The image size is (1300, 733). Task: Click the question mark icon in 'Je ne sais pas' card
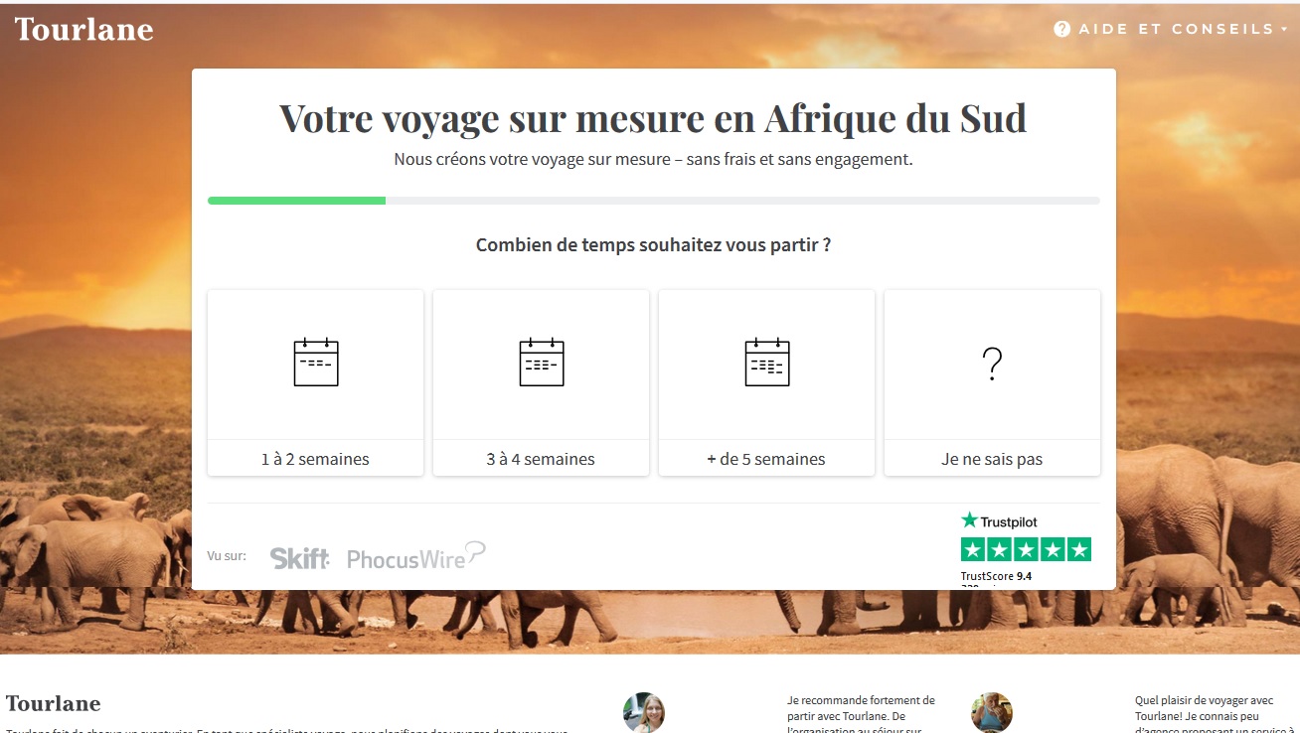tap(992, 365)
